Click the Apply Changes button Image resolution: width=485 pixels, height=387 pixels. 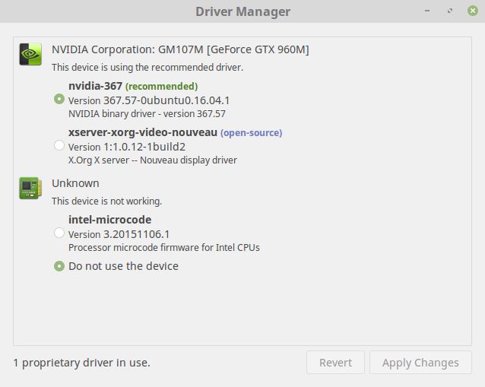click(420, 362)
